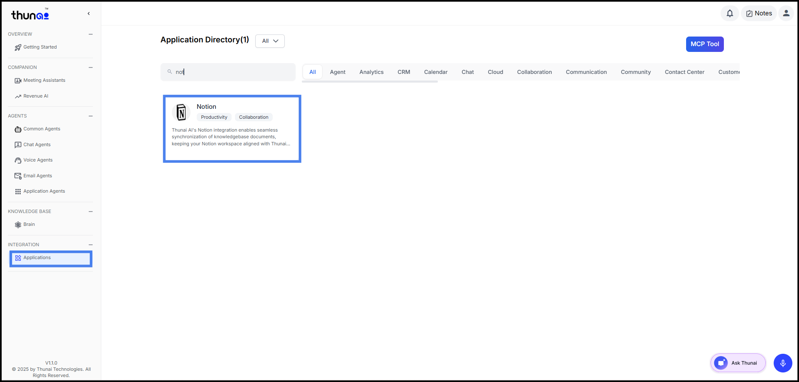Screen dimensions: 799x382
Task: Select the Collaboration category tab
Action: point(535,72)
